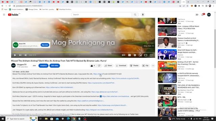Toggle theater mode
Viewport: 216px width, 121px height.
click(145, 55)
